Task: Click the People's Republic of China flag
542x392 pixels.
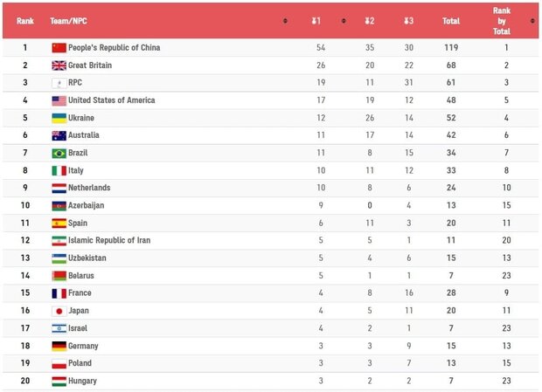Action: 59,48
